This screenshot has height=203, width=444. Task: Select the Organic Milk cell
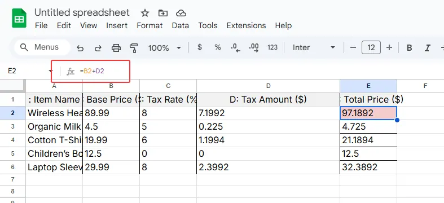click(54, 126)
